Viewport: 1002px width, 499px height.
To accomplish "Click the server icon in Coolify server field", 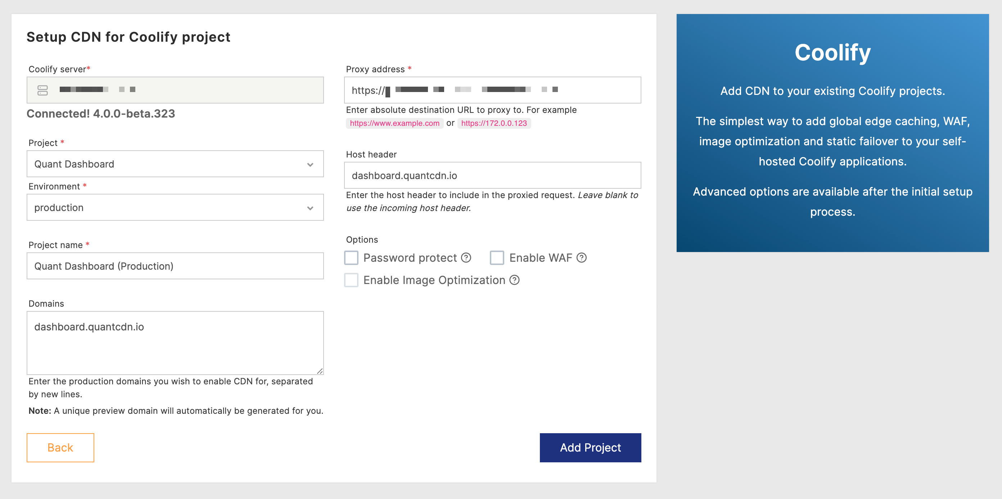I will (42, 90).
